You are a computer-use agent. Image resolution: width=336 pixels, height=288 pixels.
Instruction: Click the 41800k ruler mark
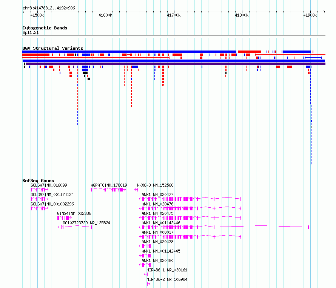click(242, 15)
